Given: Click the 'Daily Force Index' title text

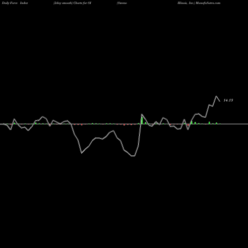Looking at the screenshot, I should tap(15, 3).
